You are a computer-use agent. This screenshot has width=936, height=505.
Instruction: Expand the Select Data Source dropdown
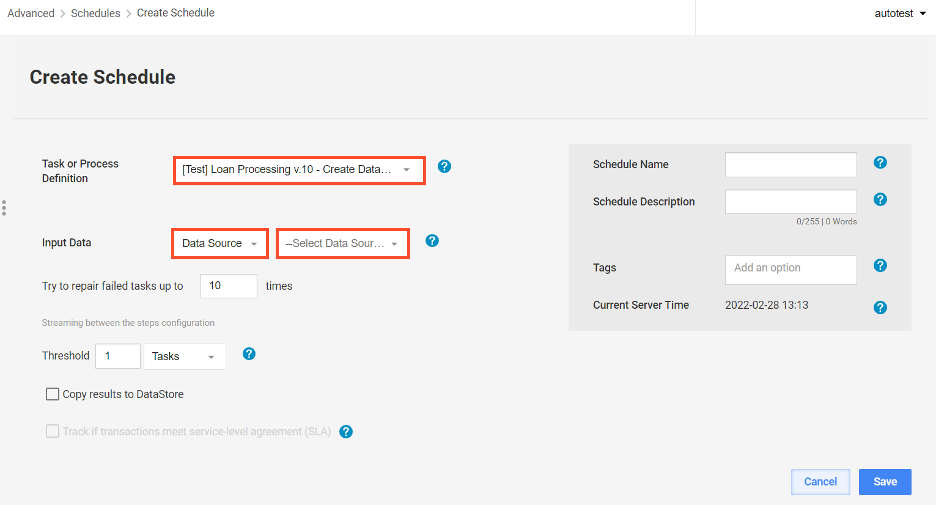coord(343,243)
